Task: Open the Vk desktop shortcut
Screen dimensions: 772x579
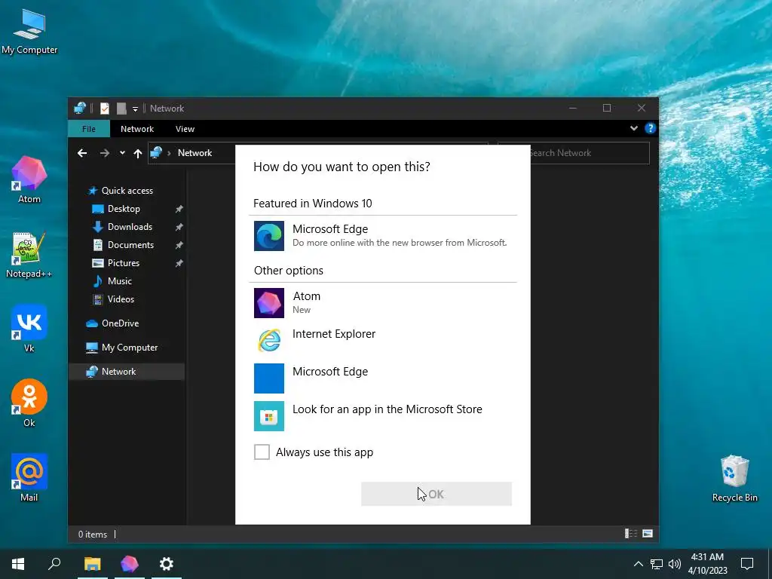Action: tap(29, 329)
